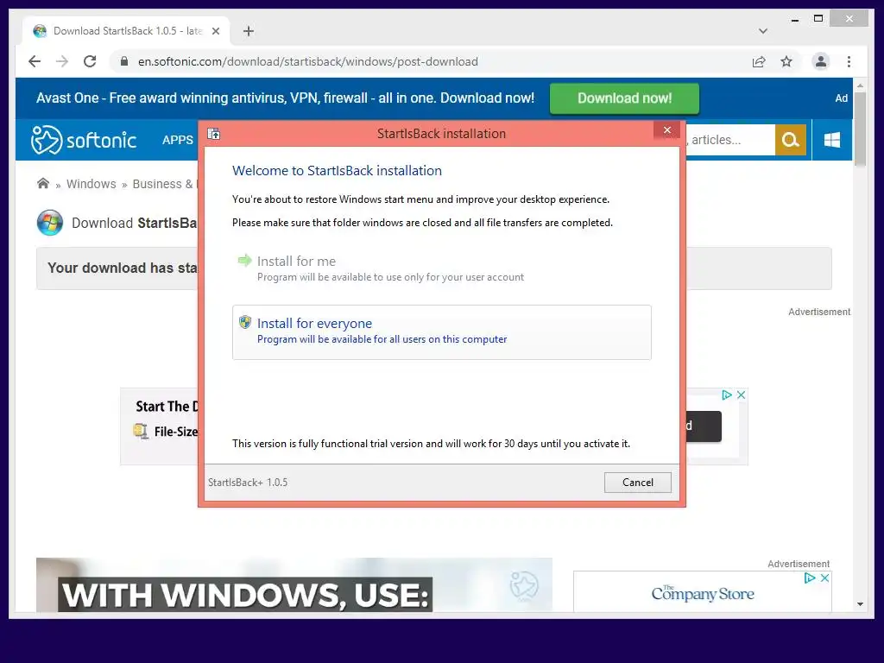The height and width of the screenshot is (663, 884).
Task: Minimize the Chrome window
Action: [795, 19]
